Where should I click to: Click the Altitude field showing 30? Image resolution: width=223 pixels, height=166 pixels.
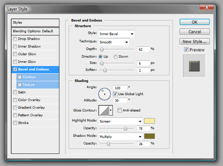(120, 100)
